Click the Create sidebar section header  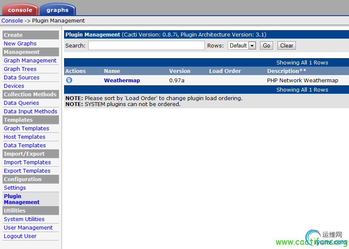click(x=31, y=35)
